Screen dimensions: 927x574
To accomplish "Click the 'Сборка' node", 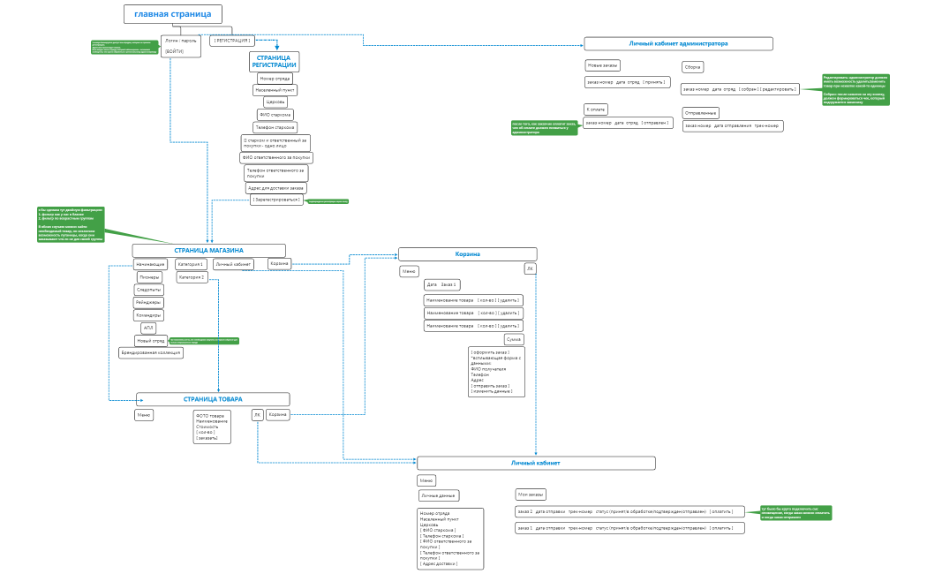I will (x=692, y=67).
